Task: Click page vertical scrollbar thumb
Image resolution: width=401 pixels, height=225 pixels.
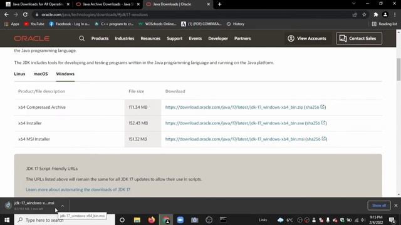Action: [x=398, y=69]
